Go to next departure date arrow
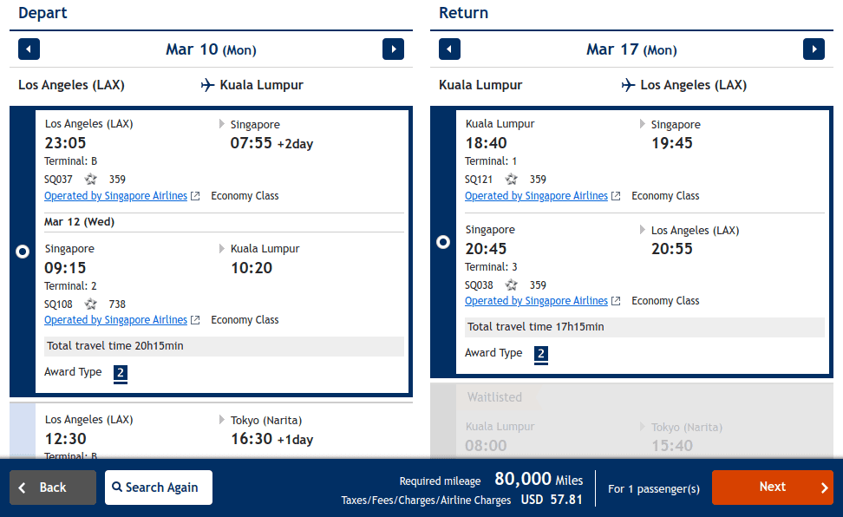 click(x=393, y=49)
